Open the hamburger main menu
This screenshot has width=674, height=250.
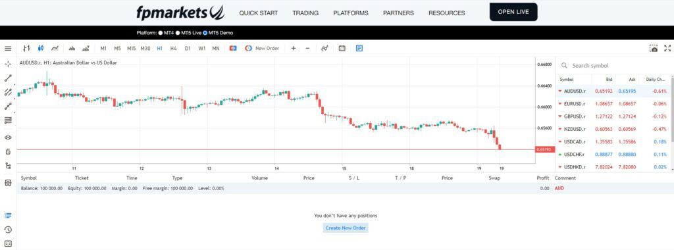8,49
